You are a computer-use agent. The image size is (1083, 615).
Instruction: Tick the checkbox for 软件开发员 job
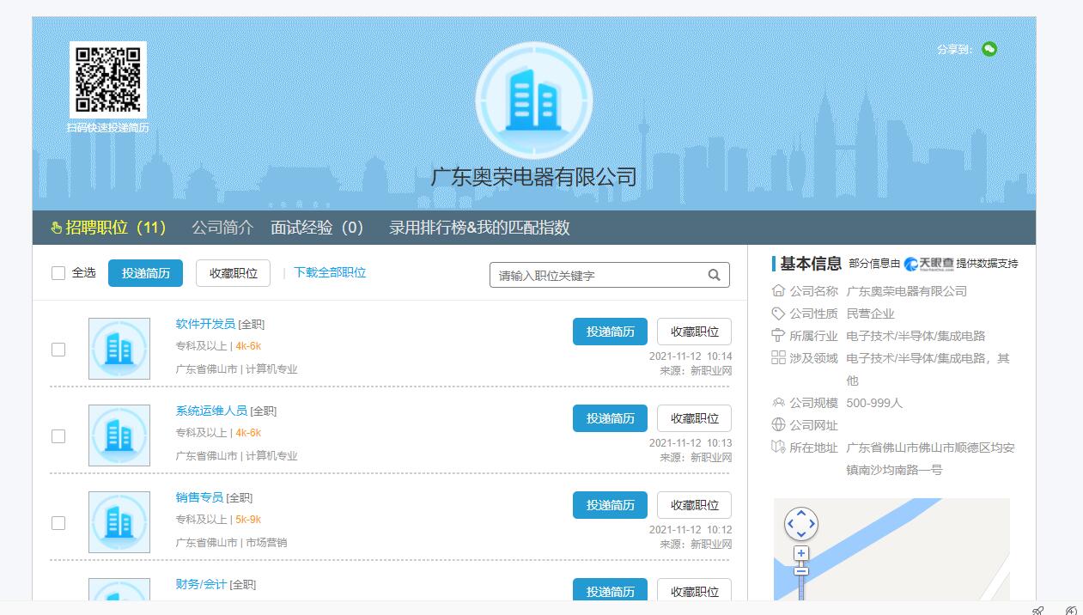[x=58, y=350]
